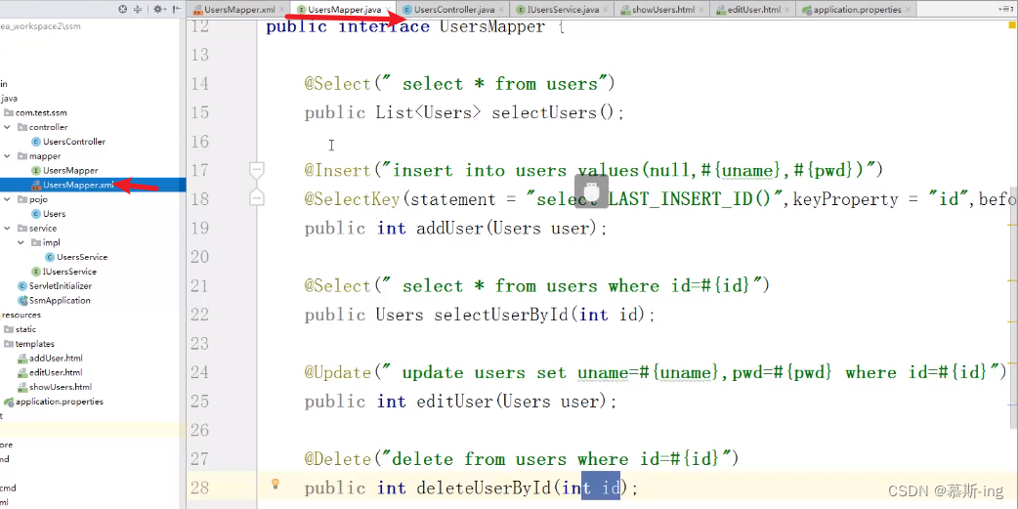The width and height of the screenshot is (1018, 509).
Task: Click the yellow lightbulb intention icon
Action: pos(275,483)
